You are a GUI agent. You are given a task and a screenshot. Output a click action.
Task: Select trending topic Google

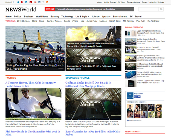click(67, 21)
